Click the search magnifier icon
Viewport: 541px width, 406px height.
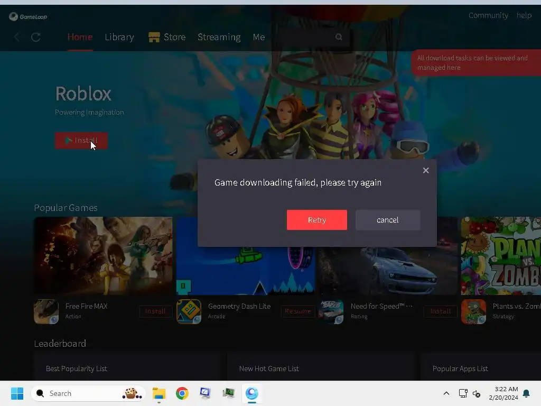click(x=339, y=36)
